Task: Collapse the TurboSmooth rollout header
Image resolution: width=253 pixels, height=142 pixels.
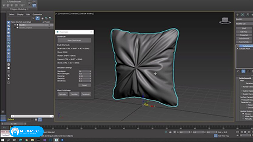Action: point(245,78)
